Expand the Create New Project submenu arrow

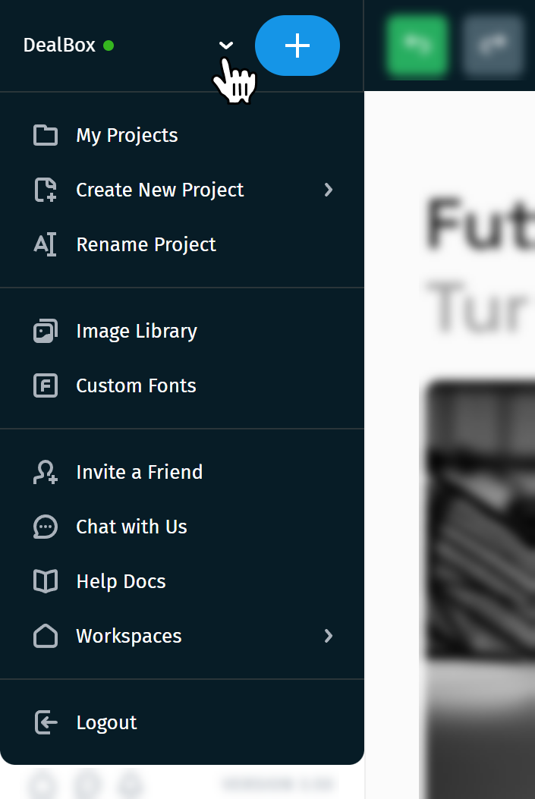[x=329, y=190]
